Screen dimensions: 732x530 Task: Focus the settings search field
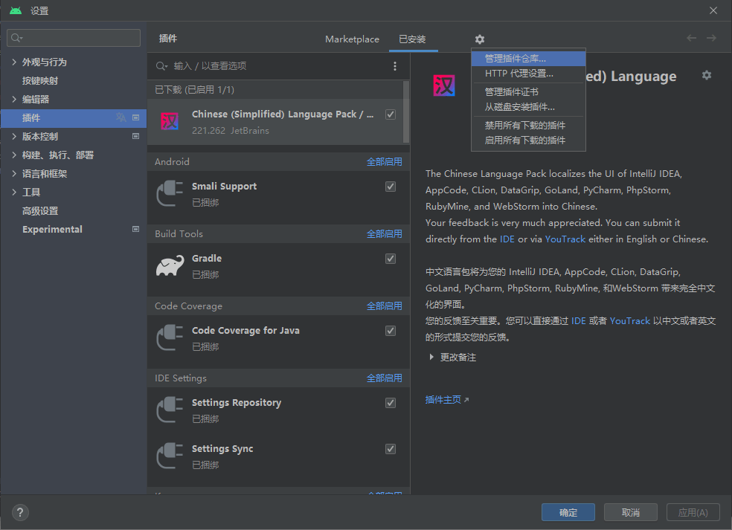(x=74, y=38)
